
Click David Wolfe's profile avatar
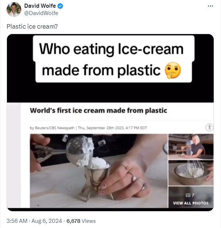[x=14, y=10]
